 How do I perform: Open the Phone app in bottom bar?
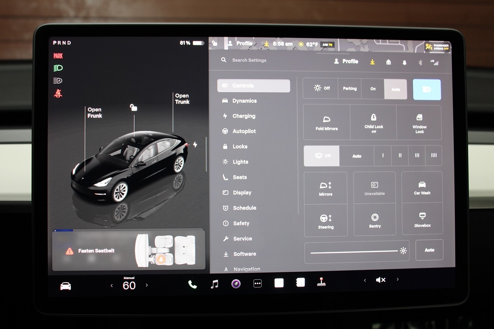click(x=192, y=284)
